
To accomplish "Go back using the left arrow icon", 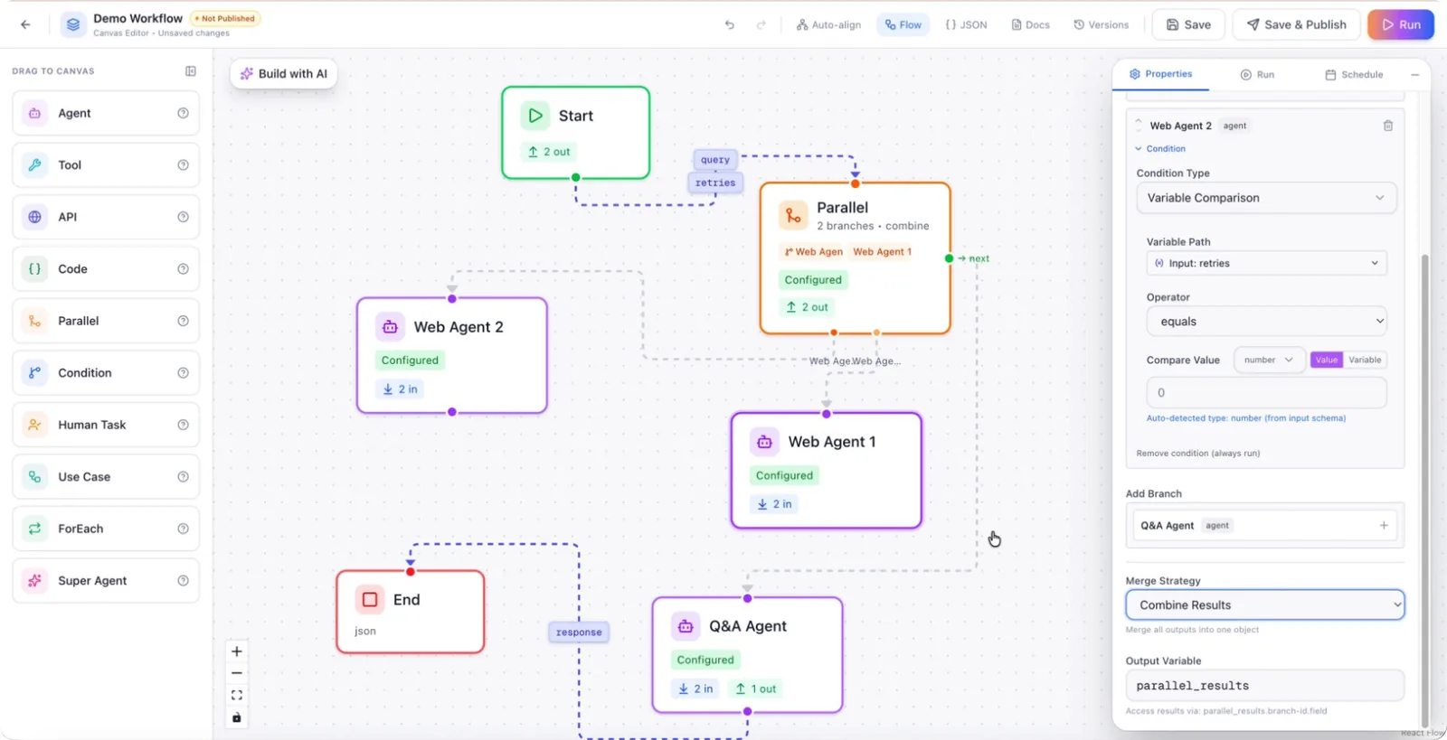I will 25,24.
